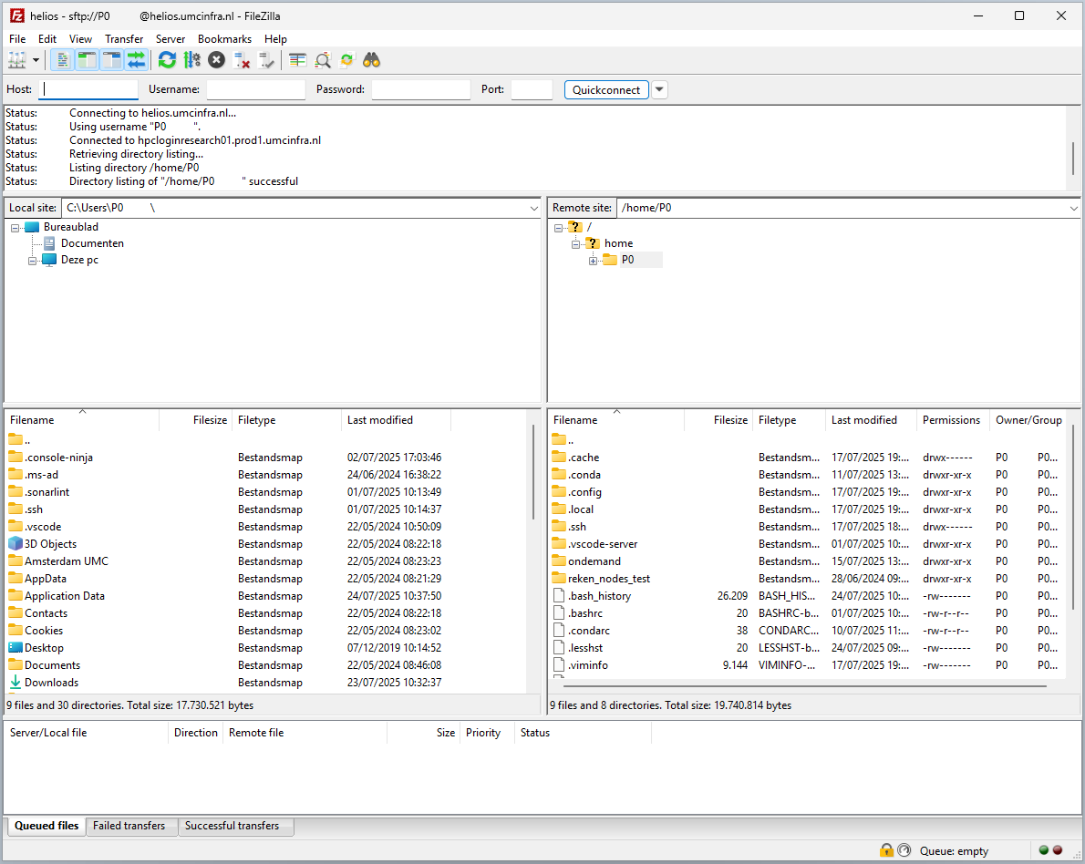Click the Port input field
This screenshot has width=1085, height=864.
click(x=532, y=90)
